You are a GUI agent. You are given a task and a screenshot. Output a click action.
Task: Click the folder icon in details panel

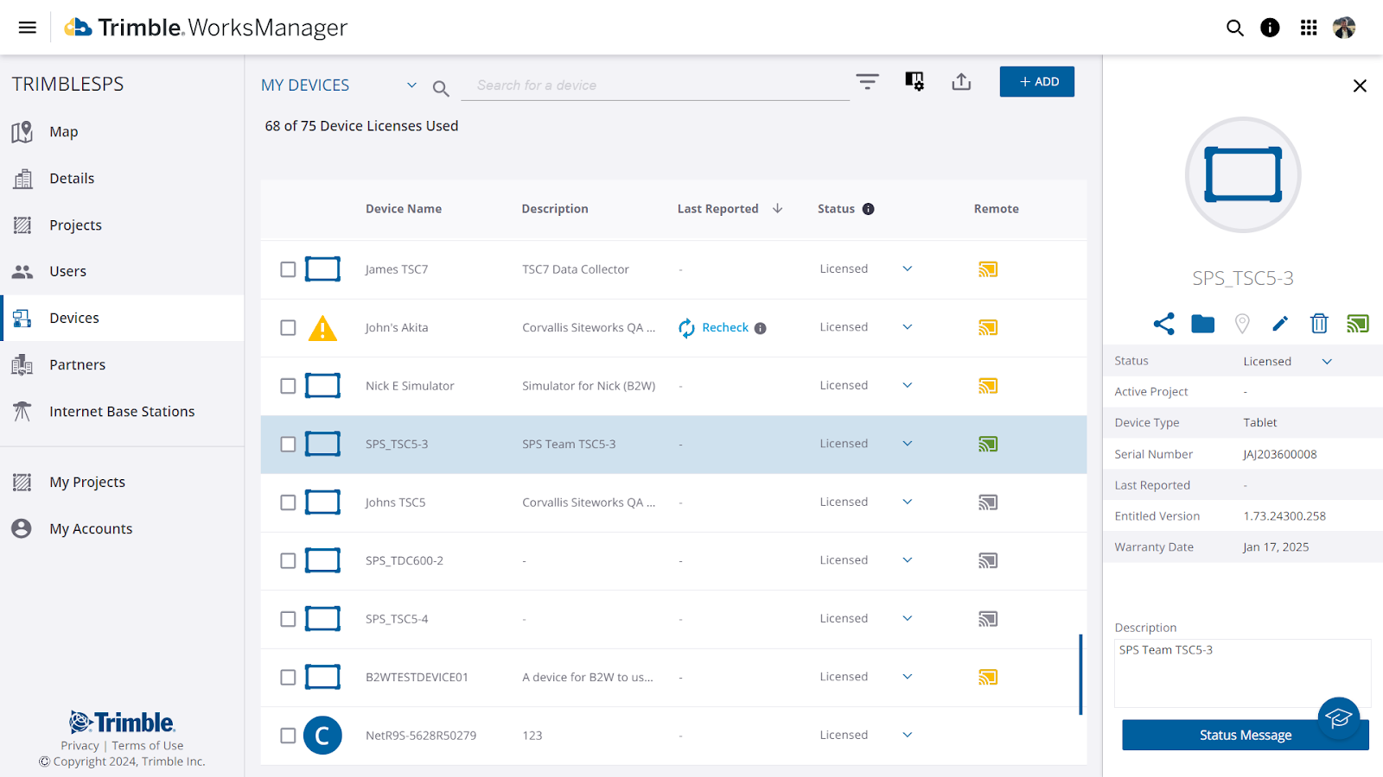1202,324
